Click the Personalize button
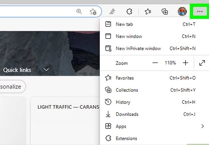 click(x=12, y=87)
